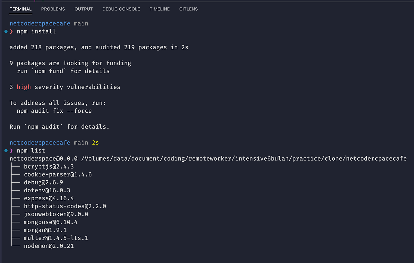Click the second netcodercpacecafe prompt label
Screen dimensions: 414x263
tap(40, 142)
